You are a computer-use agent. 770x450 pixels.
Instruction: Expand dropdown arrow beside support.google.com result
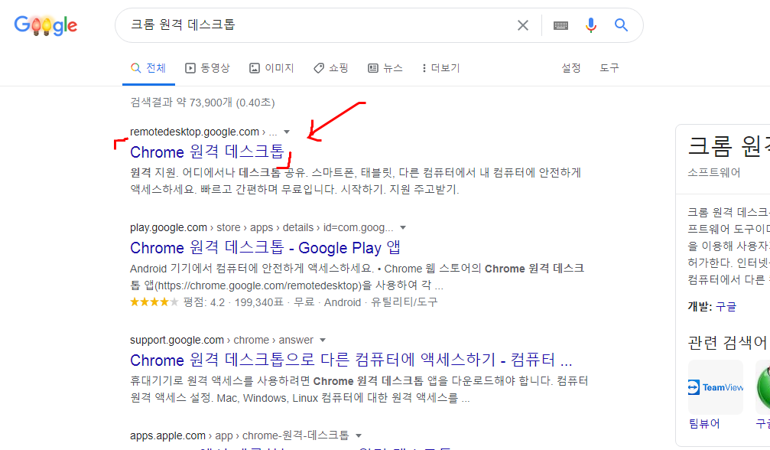323,340
